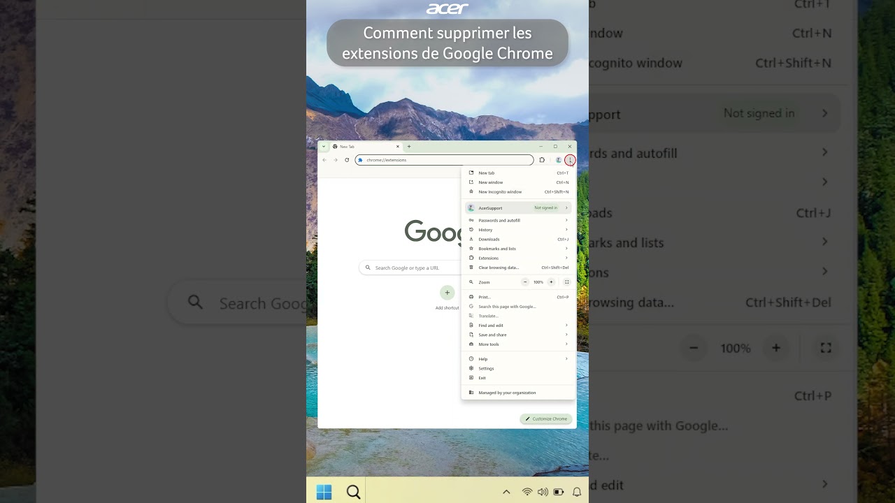Click the forward navigation arrow
The image size is (895, 503).
[x=335, y=160]
